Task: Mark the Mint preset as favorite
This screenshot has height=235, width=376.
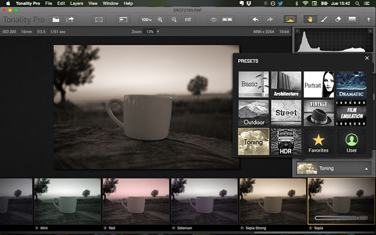Action: pos(38,227)
